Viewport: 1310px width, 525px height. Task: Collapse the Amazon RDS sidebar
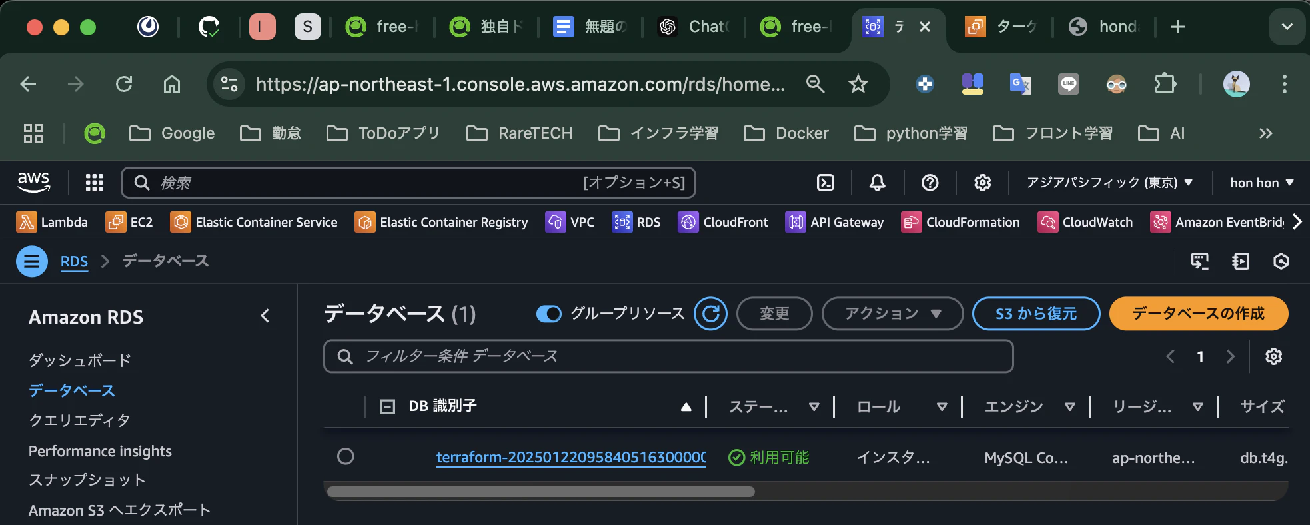[x=265, y=316]
